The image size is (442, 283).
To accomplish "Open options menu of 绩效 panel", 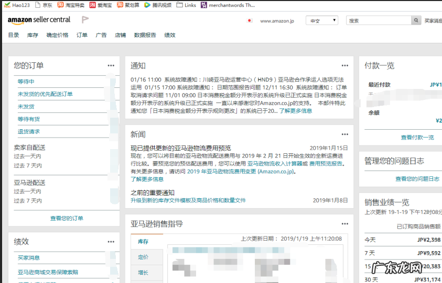I will (x=111, y=242).
